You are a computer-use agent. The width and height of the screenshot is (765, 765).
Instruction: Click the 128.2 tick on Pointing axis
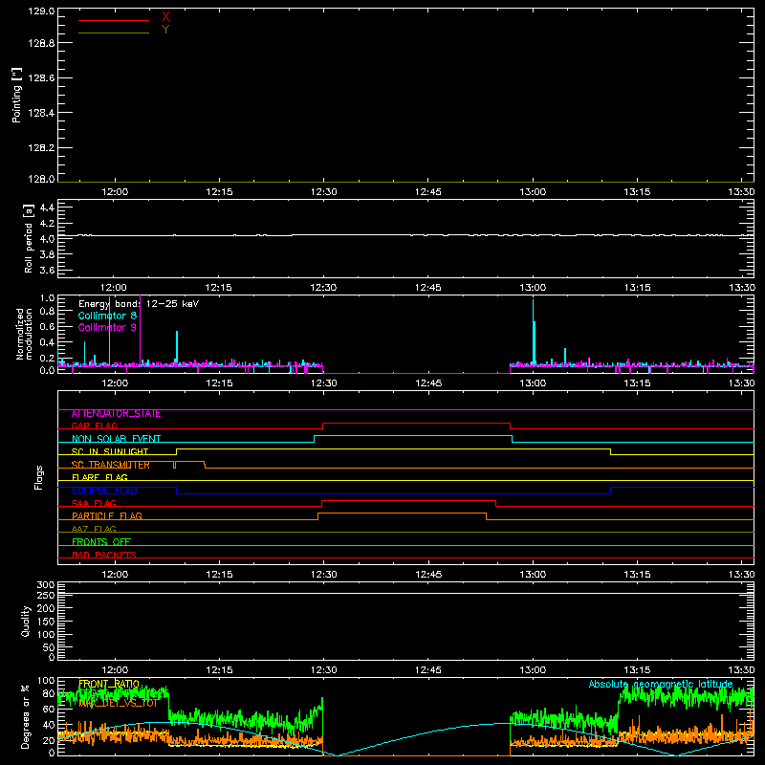tap(41, 148)
